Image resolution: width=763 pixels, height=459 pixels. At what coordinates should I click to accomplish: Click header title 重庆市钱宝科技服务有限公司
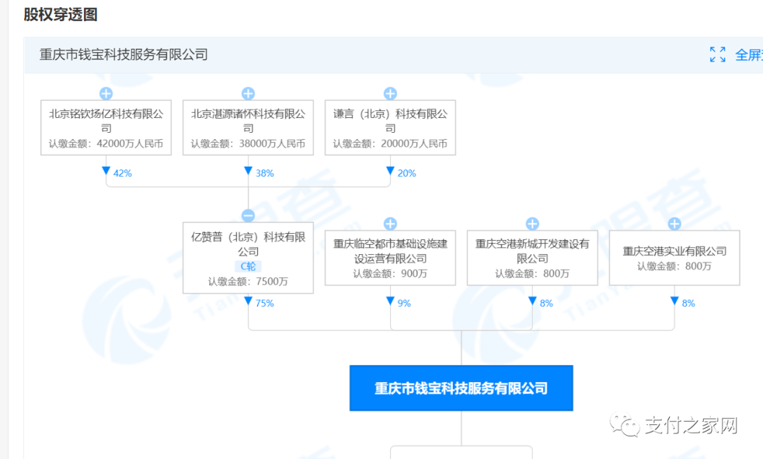click(124, 54)
